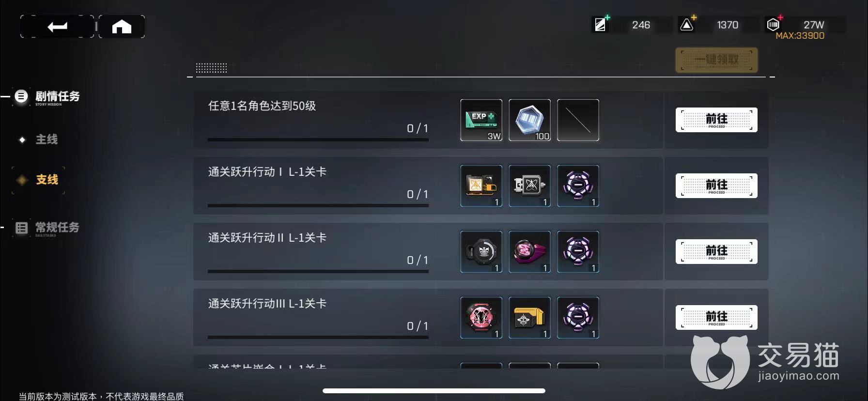Tap the hexagon currency icon showing 27W
This screenshot has width=868, height=401.
pyautogui.click(x=774, y=24)
